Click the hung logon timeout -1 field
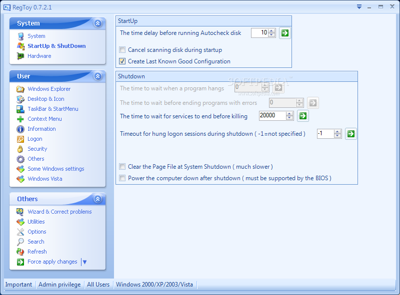Image resolution: width=400 pixels, height=295 pixels. click(325, 134)
